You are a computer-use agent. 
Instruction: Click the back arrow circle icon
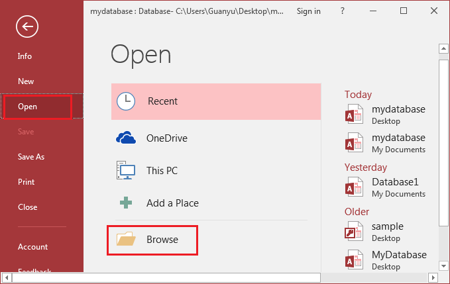point(27,26)
